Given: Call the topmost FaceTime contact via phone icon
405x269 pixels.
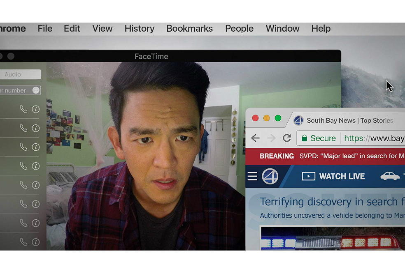Looking at the screenshot, I should tap(23, 109).
